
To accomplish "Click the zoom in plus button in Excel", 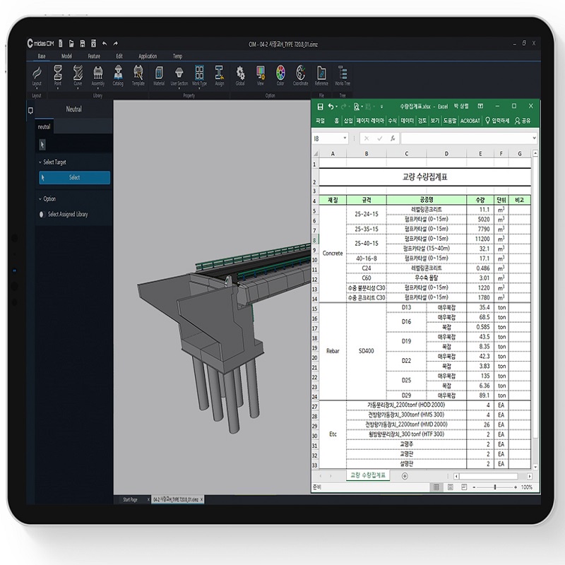I will coord(516,487).
